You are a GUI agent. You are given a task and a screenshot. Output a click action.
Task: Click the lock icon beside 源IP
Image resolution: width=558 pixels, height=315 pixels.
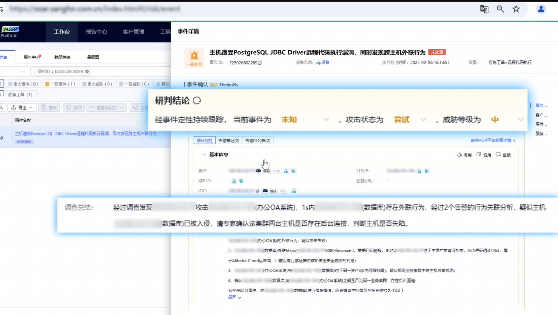[x=286, y=171]
